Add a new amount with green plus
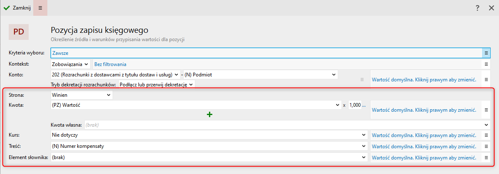This screenshot has height=174, width=499. (209, 115)
